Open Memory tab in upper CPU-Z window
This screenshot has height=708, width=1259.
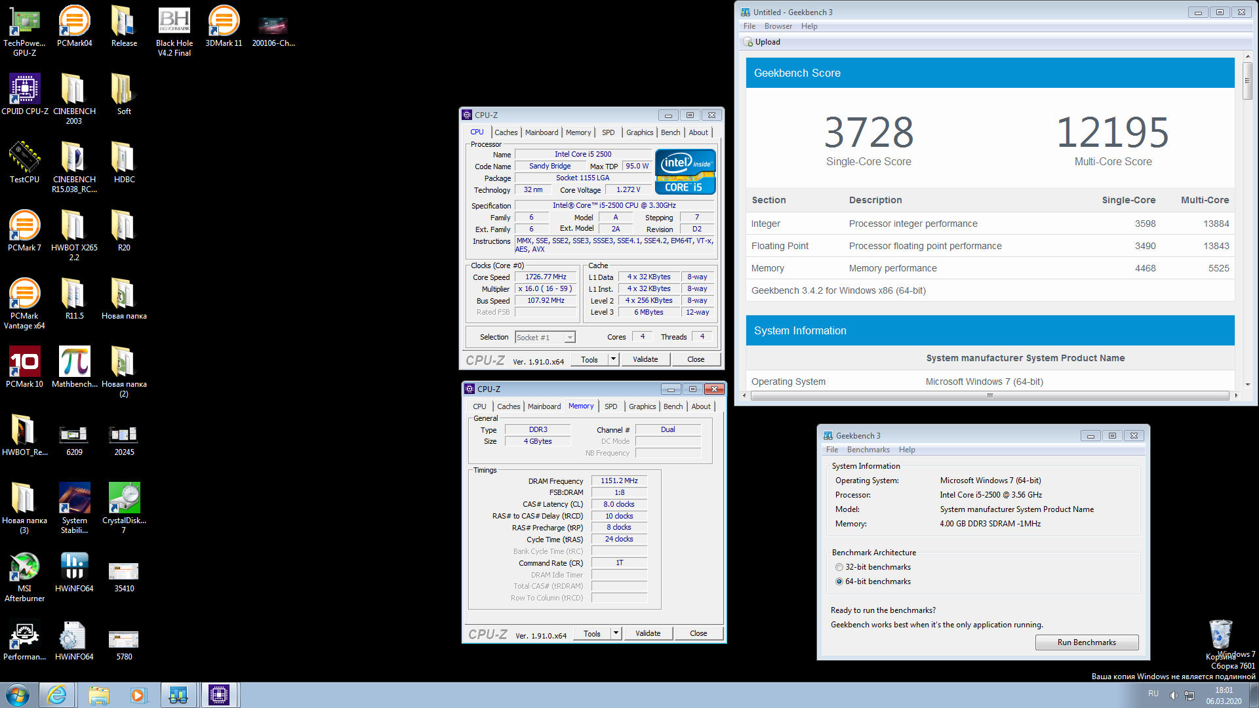coord(578,132)
